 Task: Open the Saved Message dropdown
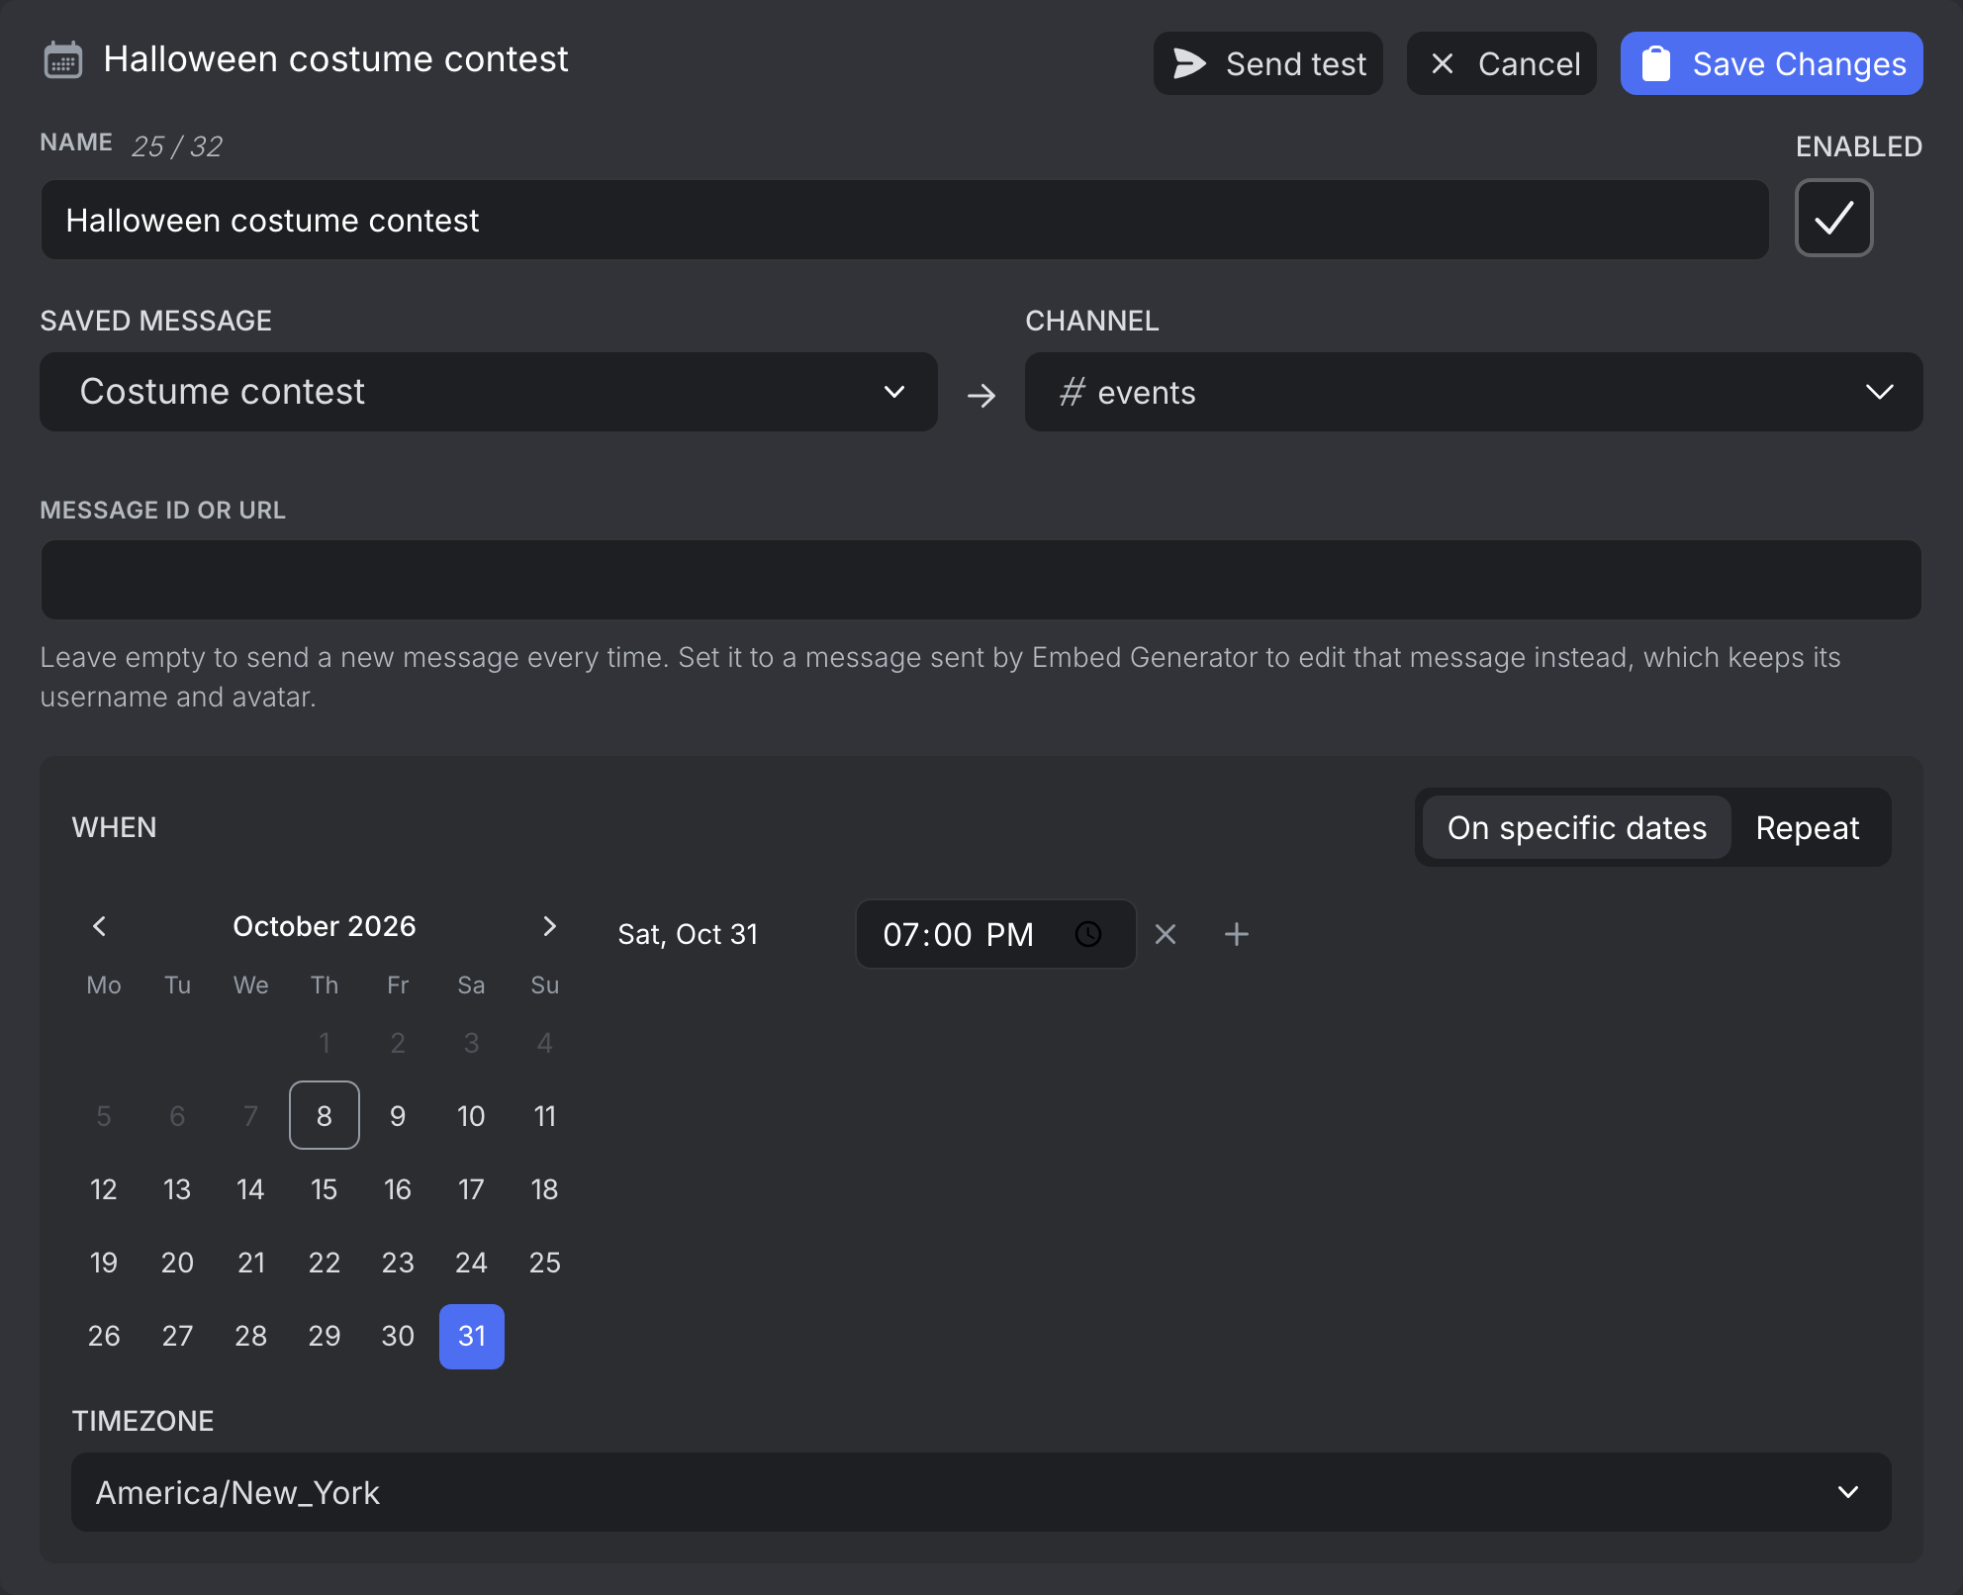tap(489, 392)
